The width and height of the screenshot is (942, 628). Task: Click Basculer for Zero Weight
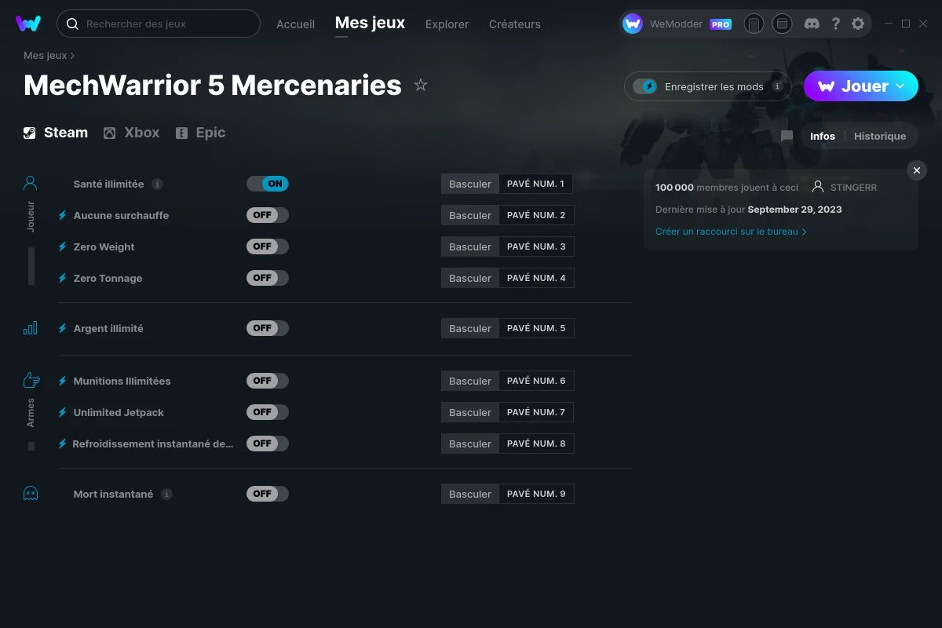[x=470, y=246]
